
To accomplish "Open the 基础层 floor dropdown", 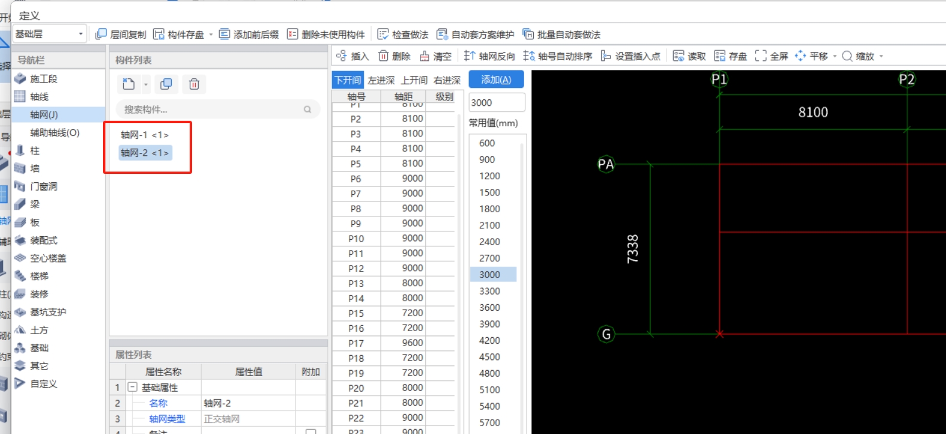I will point(50,34).
